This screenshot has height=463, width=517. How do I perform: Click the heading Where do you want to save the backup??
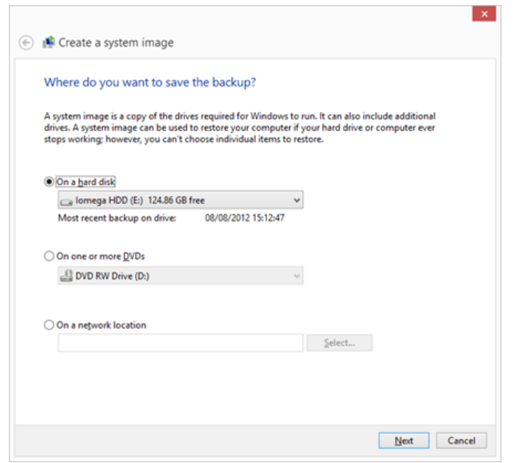tap(150, 82)
